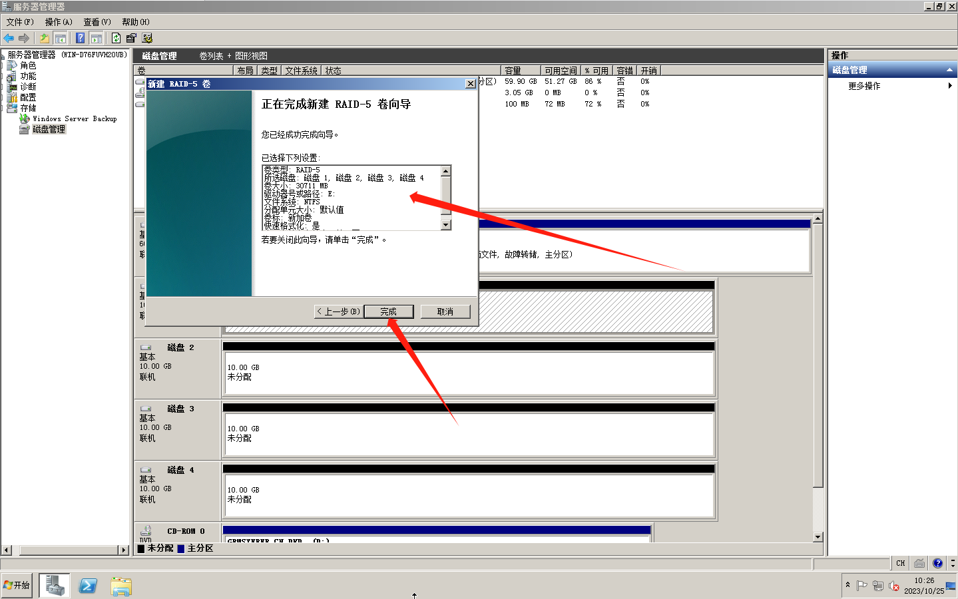Sort by the 类型 column header
Screen dimensions: 958x599
tap(270, 70)
